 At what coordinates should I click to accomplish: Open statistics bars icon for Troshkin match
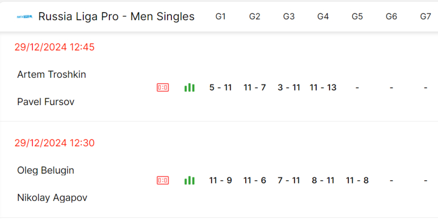[189, 88]
